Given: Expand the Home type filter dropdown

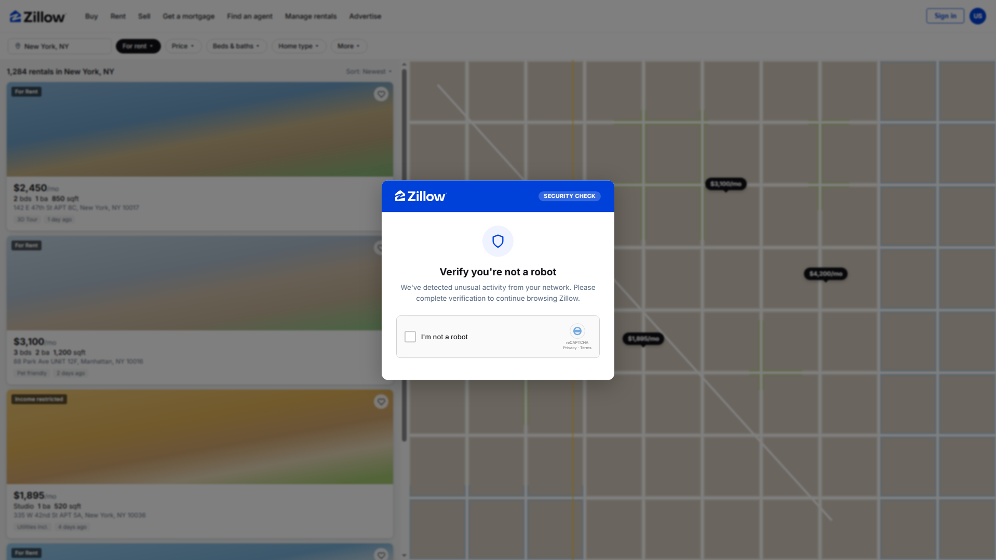Looking at the screenshot, I should click(x=299, y=46).
